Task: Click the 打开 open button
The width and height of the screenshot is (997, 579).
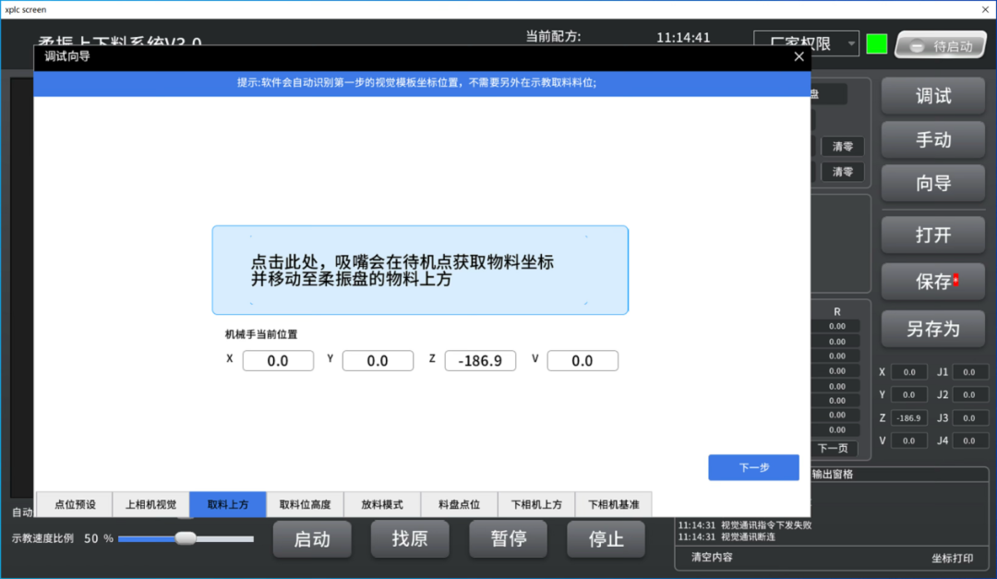Action: (933, 235)
